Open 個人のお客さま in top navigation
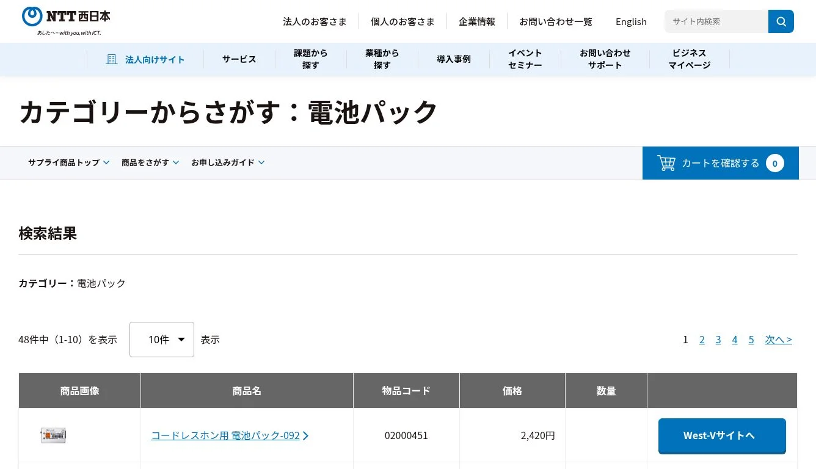This screenshot has width=816, height=469. [x=403, y=21]
